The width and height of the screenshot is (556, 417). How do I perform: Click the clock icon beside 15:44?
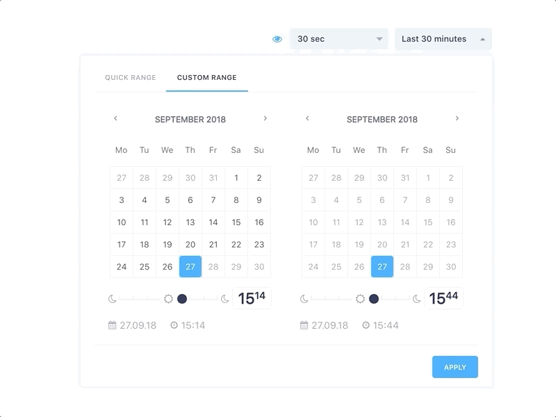366,325
